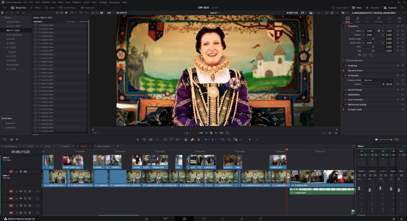Switch to the Video Review timeline tab
Viewport: 407px width, 221px height.
[103, 146]
